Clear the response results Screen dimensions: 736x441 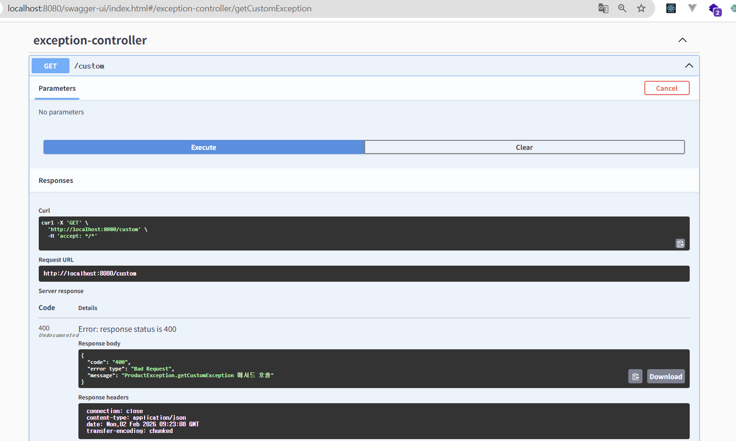point(524,147)
